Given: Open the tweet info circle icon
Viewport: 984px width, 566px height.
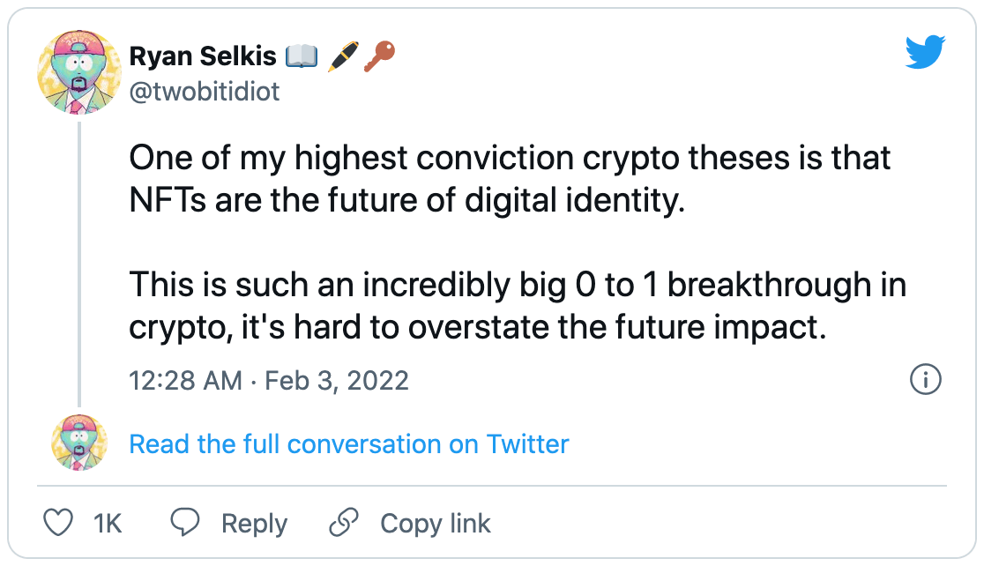Looking at the screenshot, I should coord(925,381).
